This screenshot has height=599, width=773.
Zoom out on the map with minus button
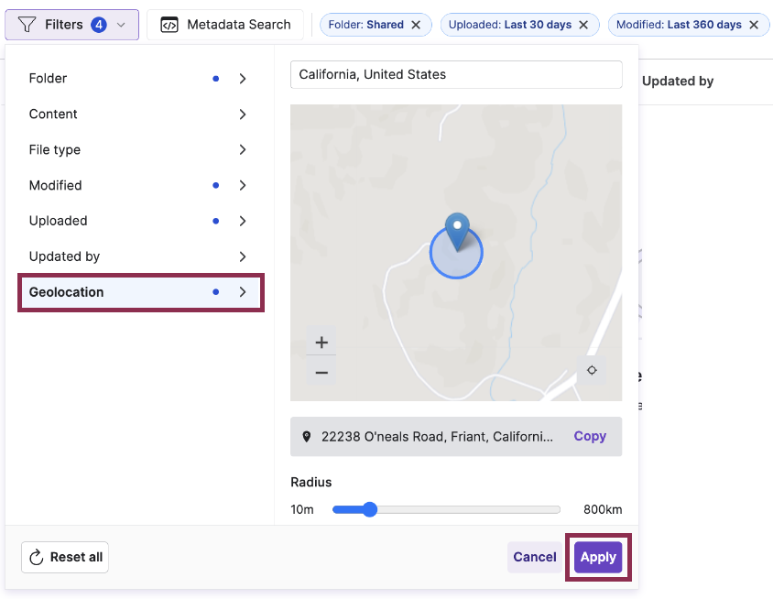point(321,372)
